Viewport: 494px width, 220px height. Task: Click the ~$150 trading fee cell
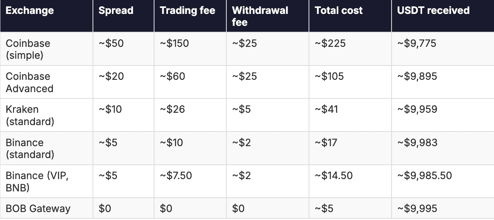coord(174,43)
